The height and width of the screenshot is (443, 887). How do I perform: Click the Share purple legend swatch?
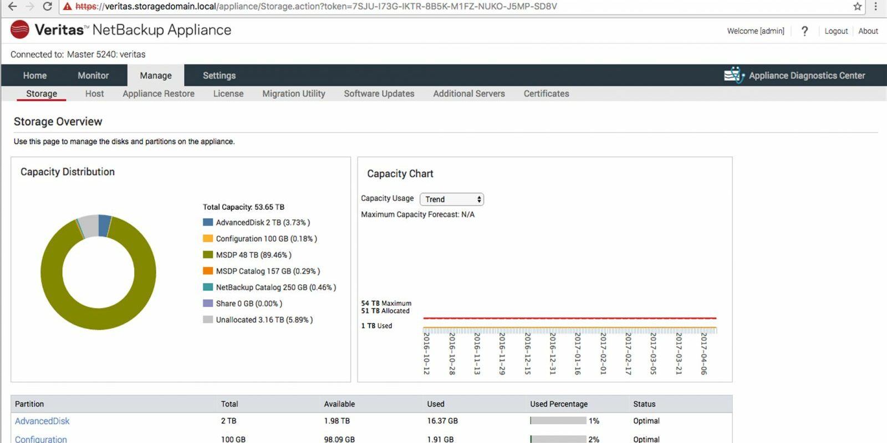pos(208,303)
